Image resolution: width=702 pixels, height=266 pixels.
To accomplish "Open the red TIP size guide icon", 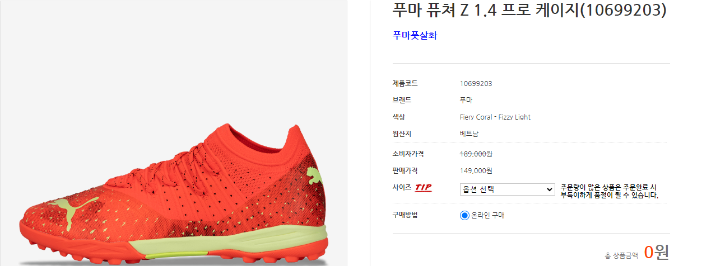I will [x=424, y=187].
